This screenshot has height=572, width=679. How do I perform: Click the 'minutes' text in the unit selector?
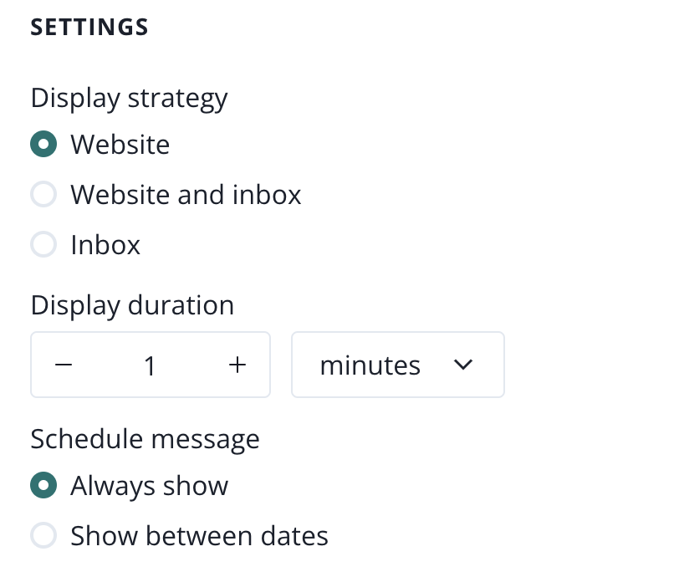click(370, 365)
